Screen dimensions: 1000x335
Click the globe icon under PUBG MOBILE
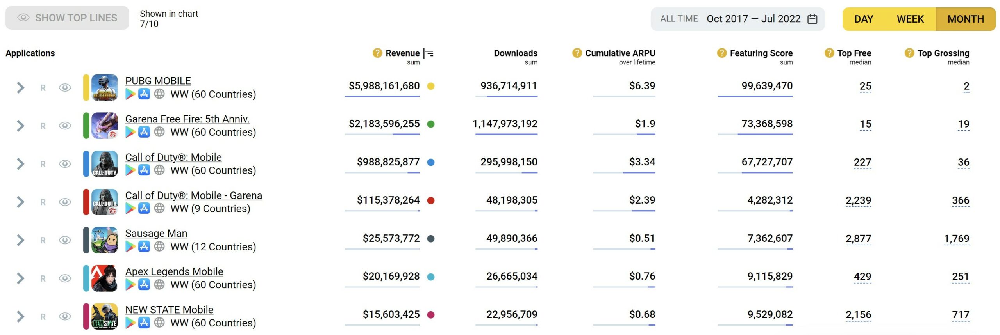coord(159,94)
